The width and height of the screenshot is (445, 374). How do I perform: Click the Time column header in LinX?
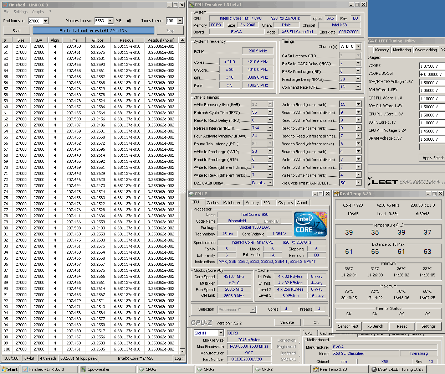coord(73,40)
